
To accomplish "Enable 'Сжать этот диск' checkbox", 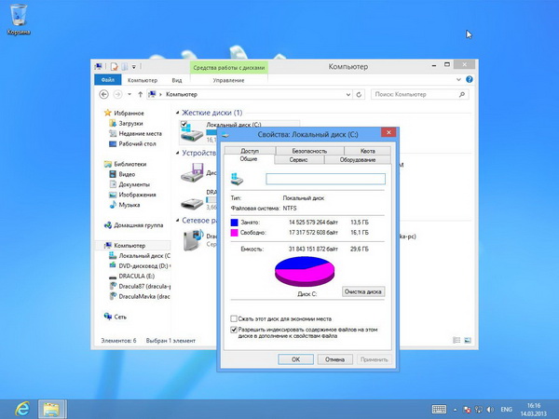I will click(x=233, y=318).
